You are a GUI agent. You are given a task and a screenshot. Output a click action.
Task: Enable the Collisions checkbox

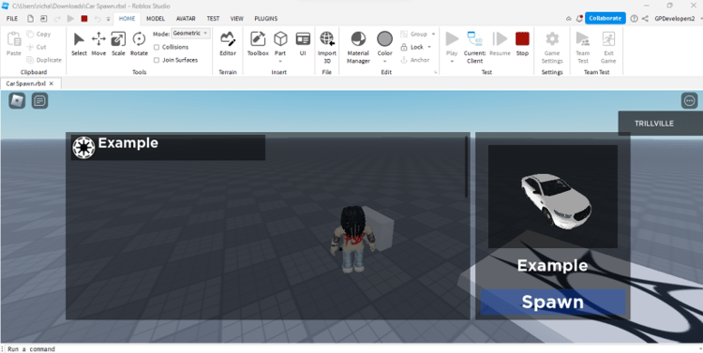coord(157,47)
